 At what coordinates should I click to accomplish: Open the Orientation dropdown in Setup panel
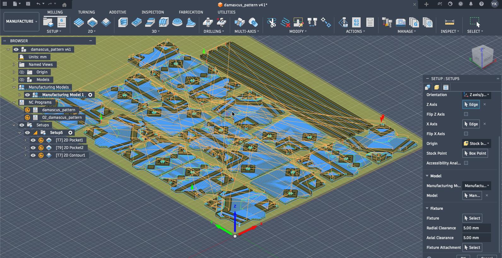476,95
